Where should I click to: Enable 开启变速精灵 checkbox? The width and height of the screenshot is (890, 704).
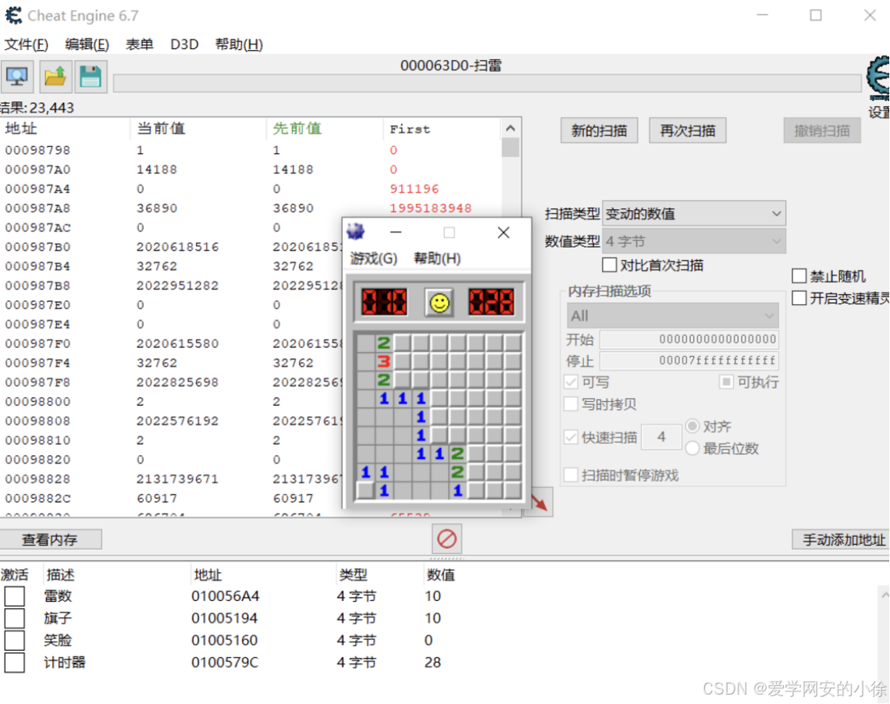799,298
